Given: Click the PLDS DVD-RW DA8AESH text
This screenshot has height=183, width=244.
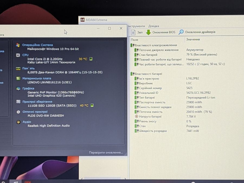Looking at the screenshot, I should coord(46,116).
